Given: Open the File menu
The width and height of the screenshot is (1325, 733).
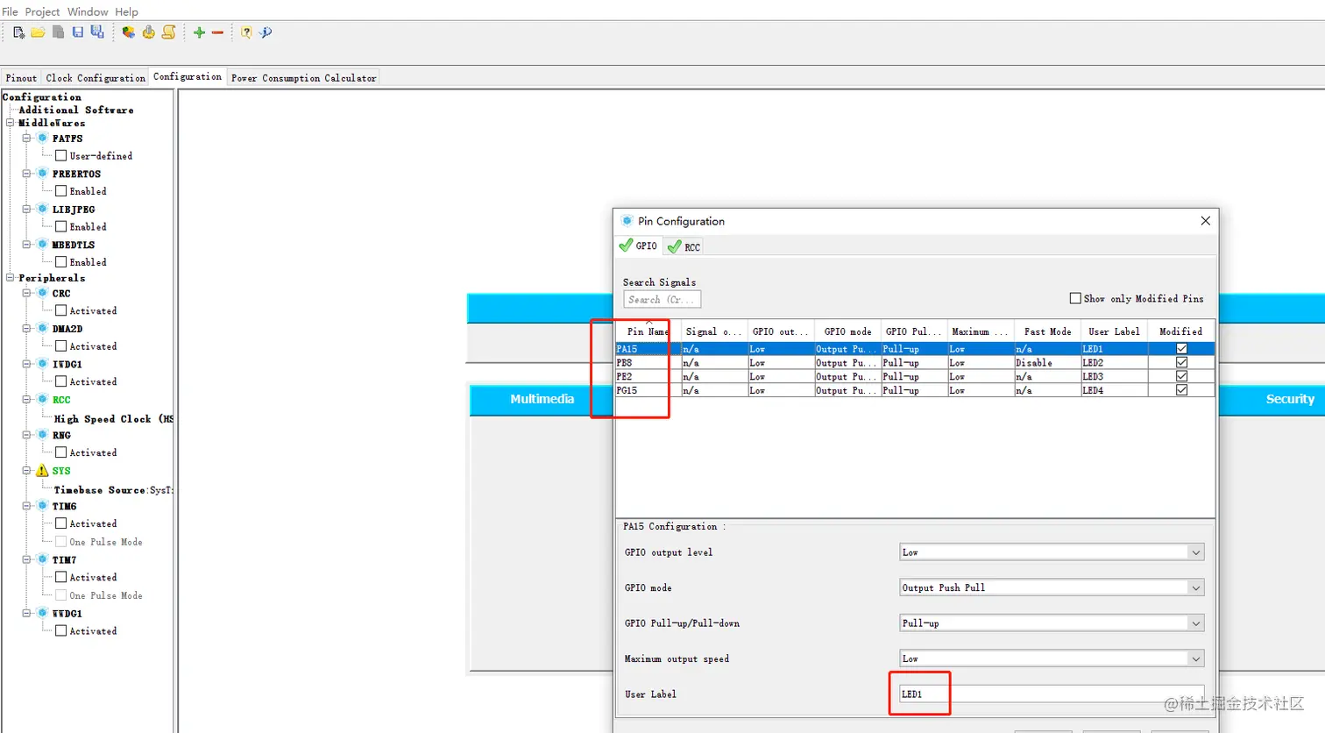Looking at the screenshot, I should click(x=10, y=11).
